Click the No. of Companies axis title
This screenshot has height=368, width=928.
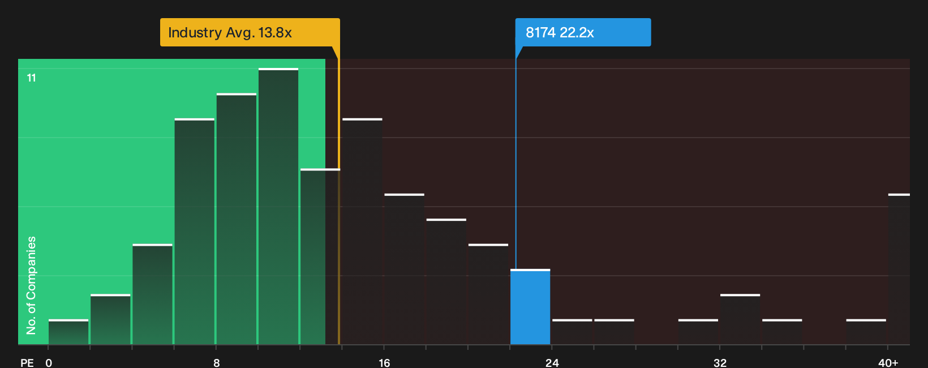click(x=31, y=285)
